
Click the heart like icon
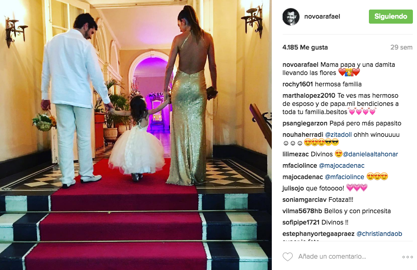click(x=288, y=257)
